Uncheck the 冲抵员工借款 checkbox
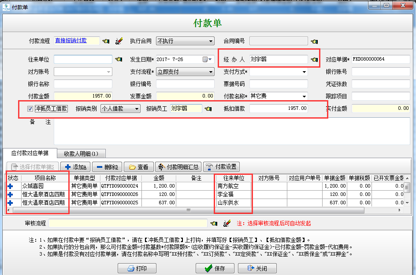The width and height of the screenshot is (416, 275). point(30,109)
